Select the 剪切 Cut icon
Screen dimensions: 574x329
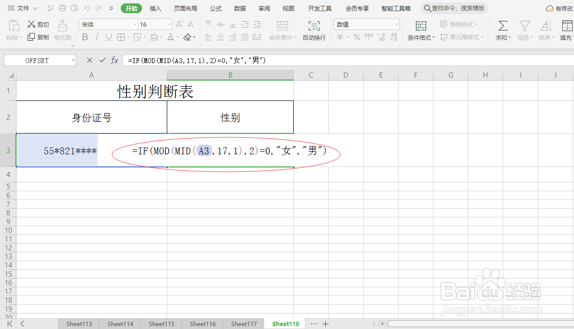tap(37, 24)
